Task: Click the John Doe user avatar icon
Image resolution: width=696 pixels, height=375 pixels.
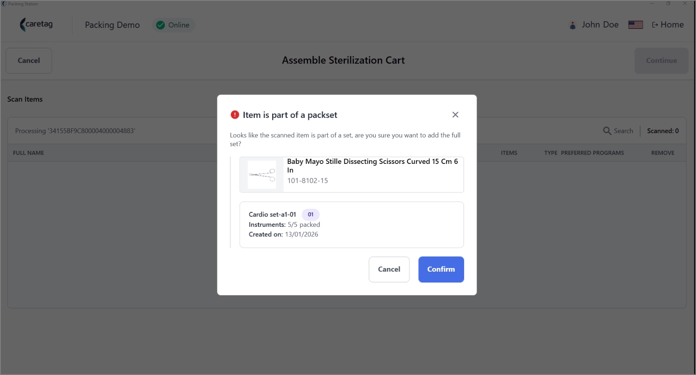Action: (x=573, y=25)
